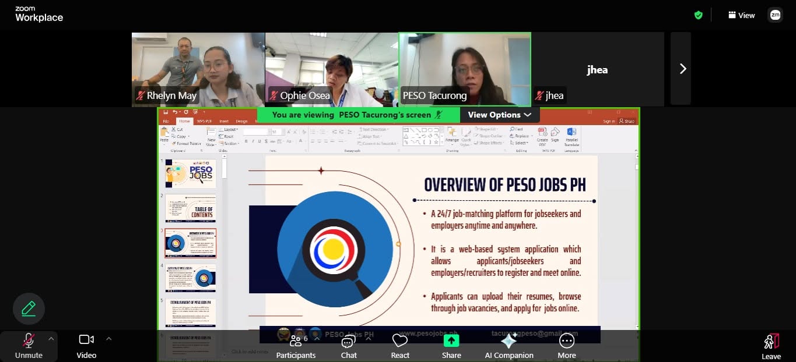
Task: Toggle Underline in the shared ribbon
Action: [x=260, y=141]
